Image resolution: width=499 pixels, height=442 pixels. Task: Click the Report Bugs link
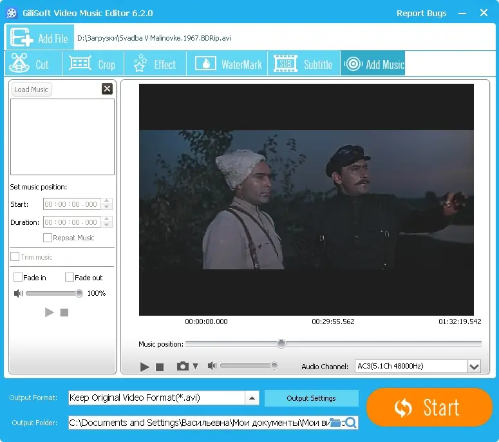click(x=421, y=13)
